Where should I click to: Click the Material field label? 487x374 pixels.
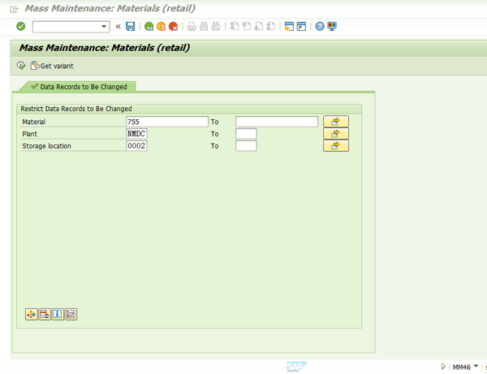(x=34, y=122)
